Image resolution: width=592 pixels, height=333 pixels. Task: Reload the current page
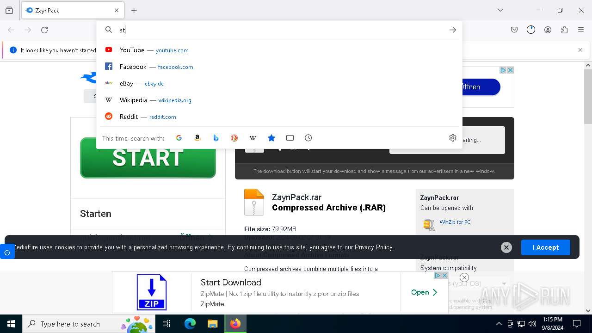click(44, 30)
